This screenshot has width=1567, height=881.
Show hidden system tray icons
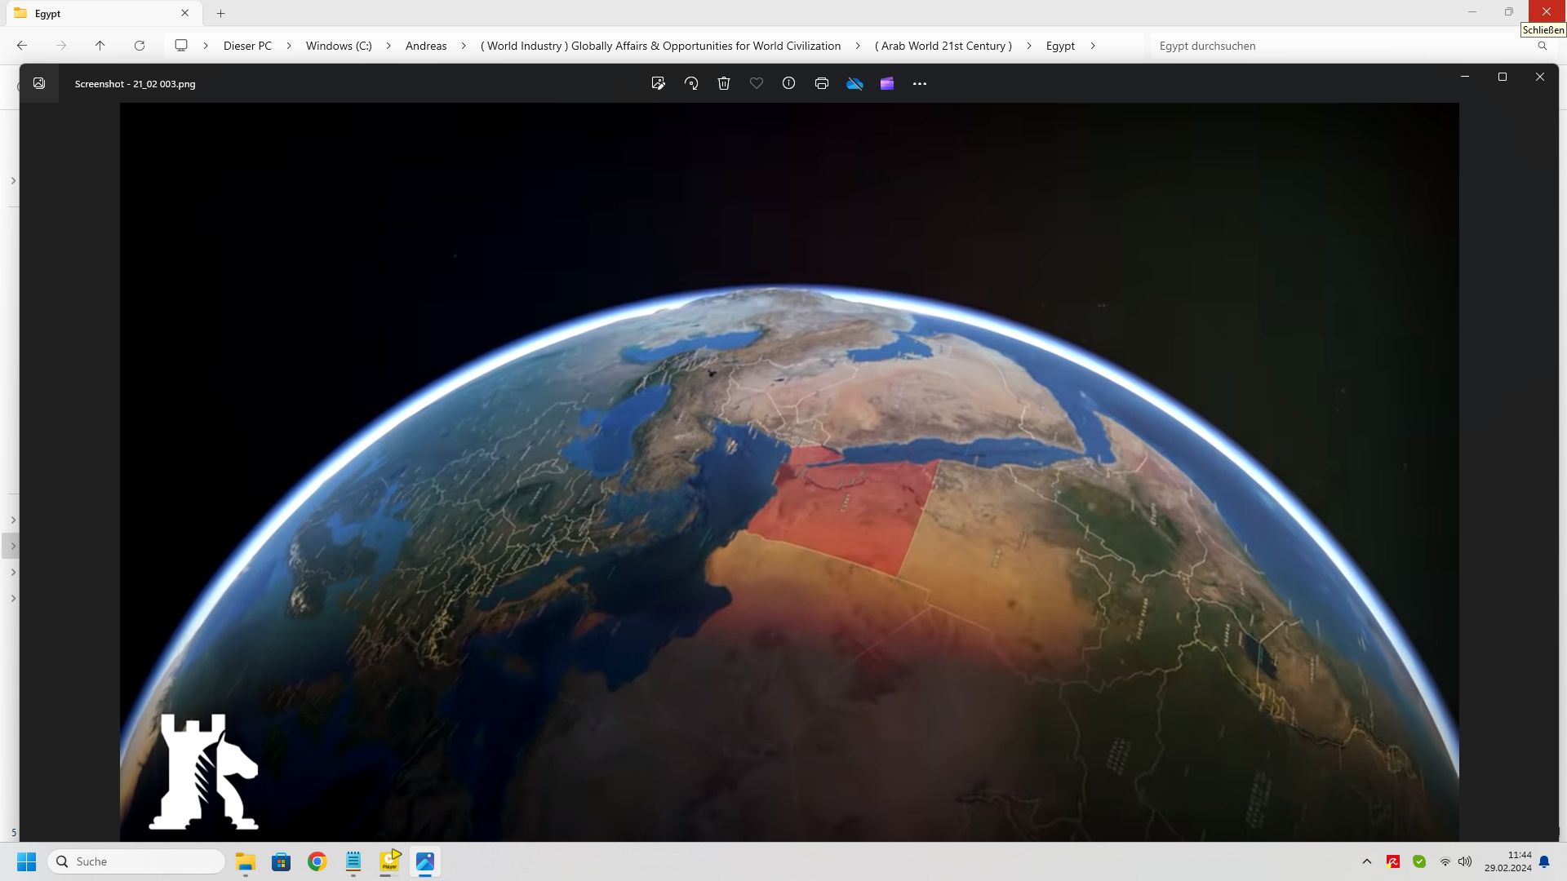[x=1367, y=861]
